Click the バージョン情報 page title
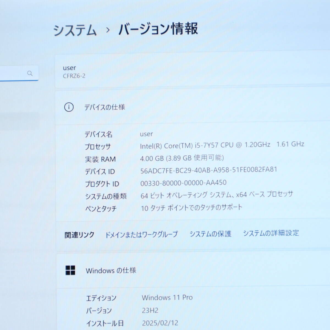330x330 pixels. coord(158,29)
